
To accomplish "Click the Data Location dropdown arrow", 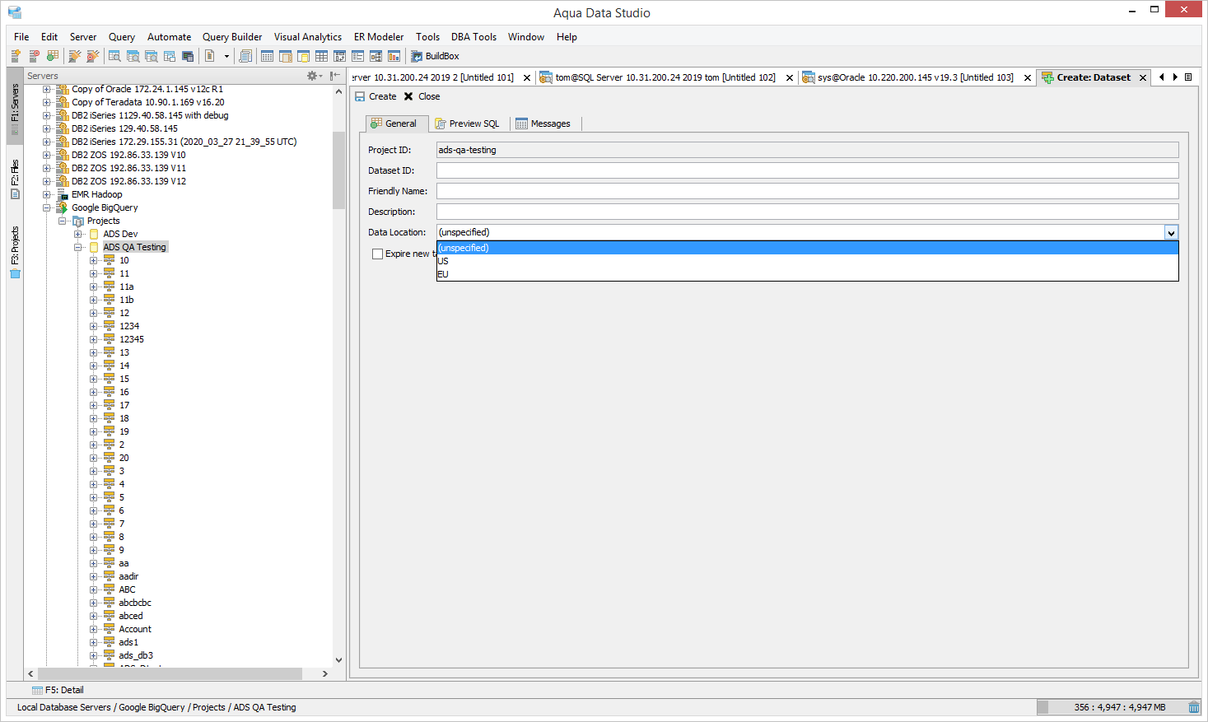I will point(1171,233).
